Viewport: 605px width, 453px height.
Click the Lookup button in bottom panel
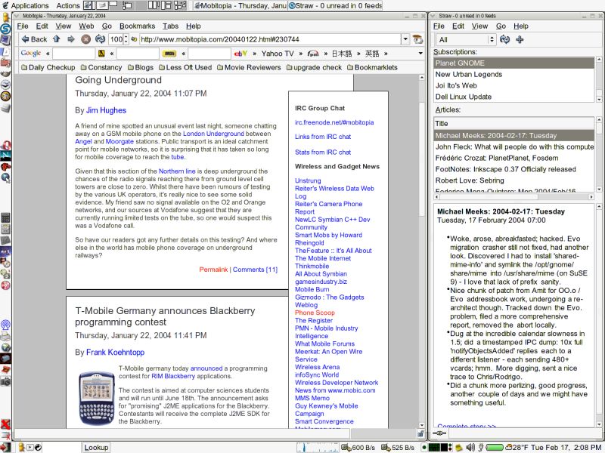pyautogui.click(x=96, y=447)
